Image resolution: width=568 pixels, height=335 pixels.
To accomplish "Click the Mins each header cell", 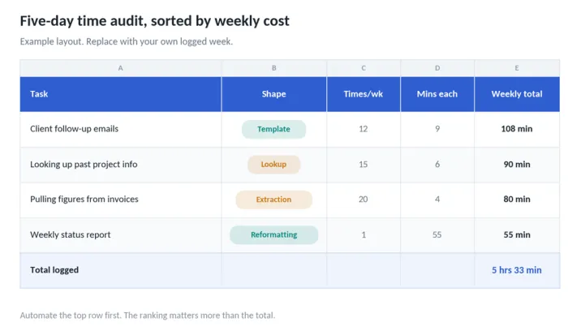I will 437,94.
